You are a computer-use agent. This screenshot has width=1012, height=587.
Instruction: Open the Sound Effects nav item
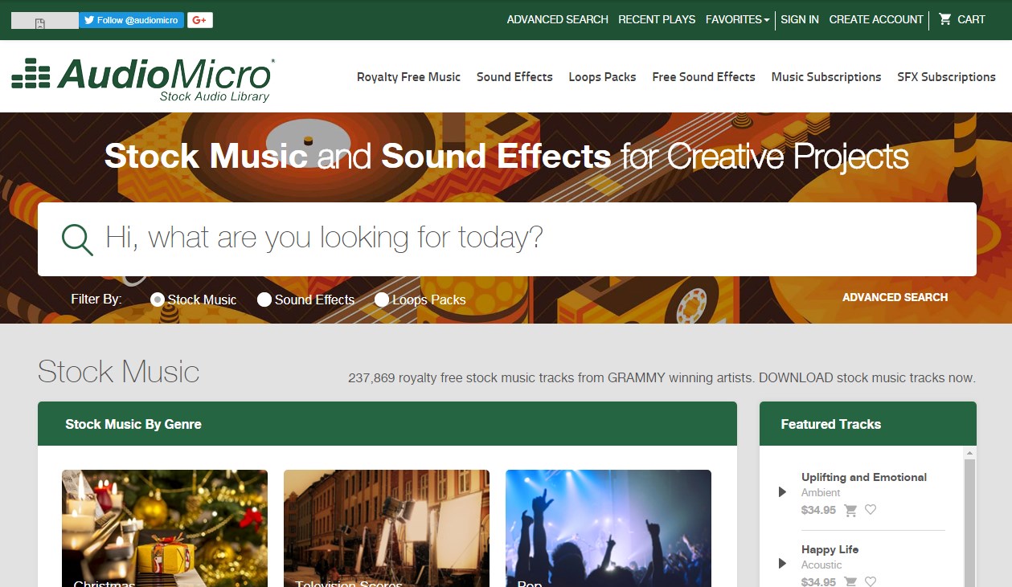514,77
